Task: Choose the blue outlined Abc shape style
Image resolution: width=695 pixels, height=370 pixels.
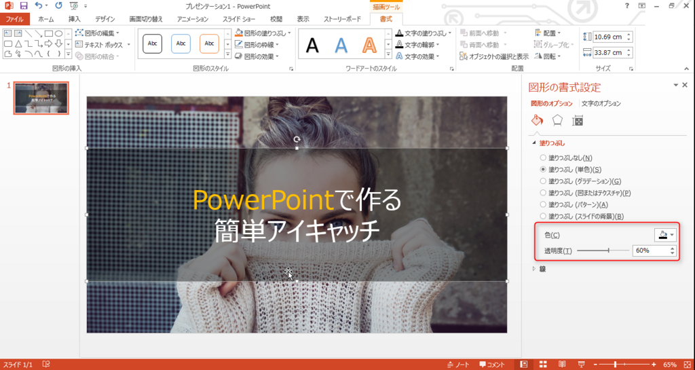Action: click(x=181, y=43)
